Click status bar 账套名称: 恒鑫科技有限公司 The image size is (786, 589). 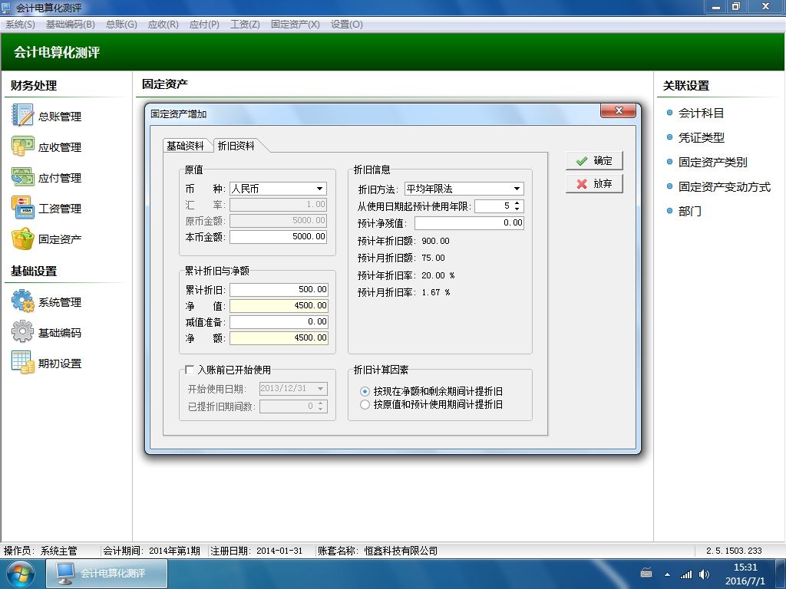click(x=378, y=551)
